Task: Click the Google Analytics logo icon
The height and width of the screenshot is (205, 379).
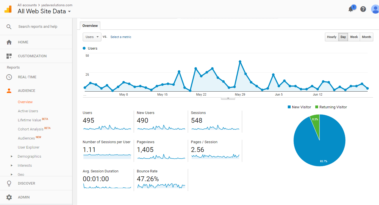Action: point(8,9)
